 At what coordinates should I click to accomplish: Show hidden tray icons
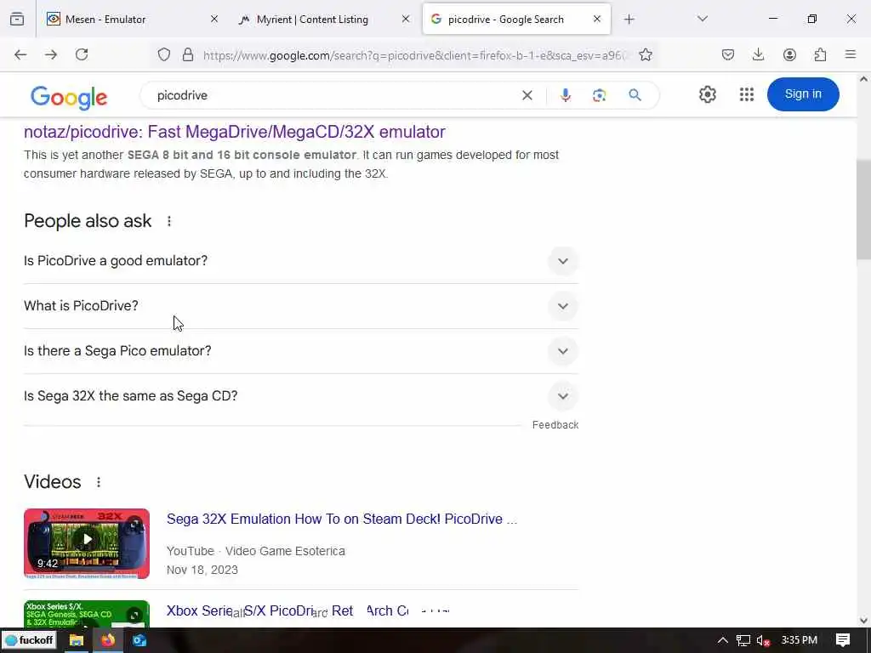point(722,641)
